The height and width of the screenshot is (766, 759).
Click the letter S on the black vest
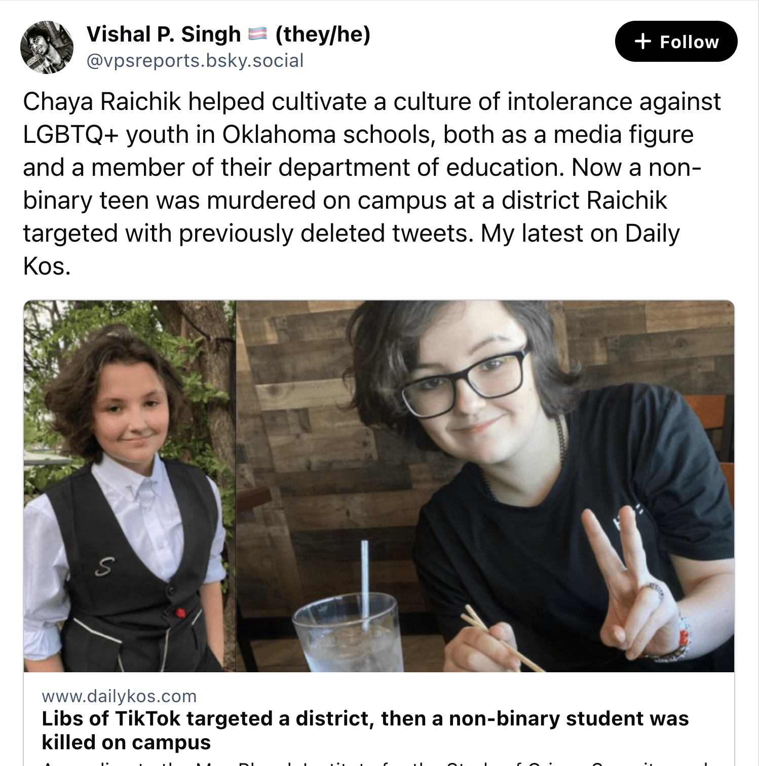coord(103,566)
